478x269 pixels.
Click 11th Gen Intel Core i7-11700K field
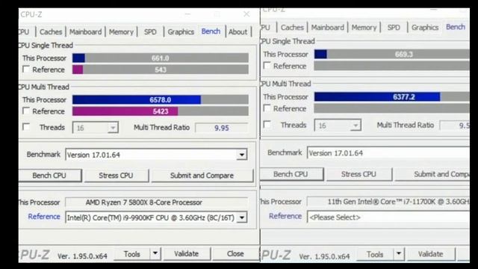(x=388, y=202)
